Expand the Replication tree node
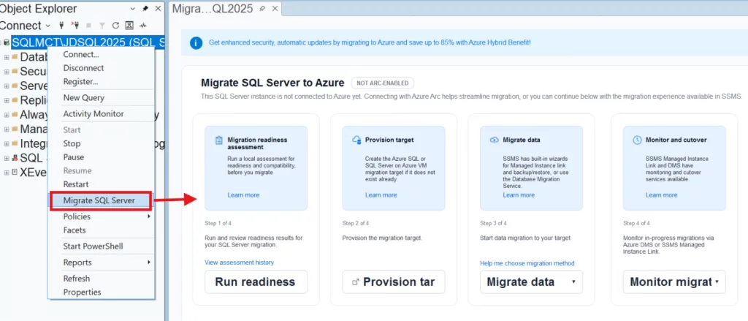Viewport: 748px width, 321px height. coord(7,100)
